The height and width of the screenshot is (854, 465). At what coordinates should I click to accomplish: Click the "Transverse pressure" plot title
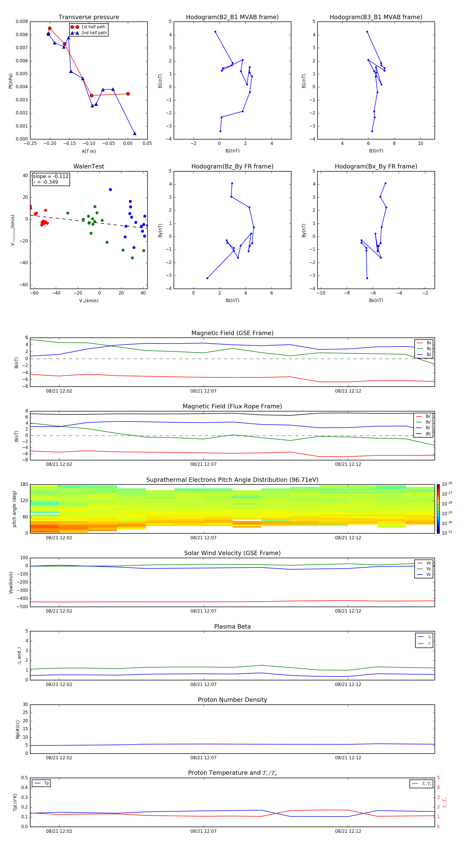[x=89, y=17]
